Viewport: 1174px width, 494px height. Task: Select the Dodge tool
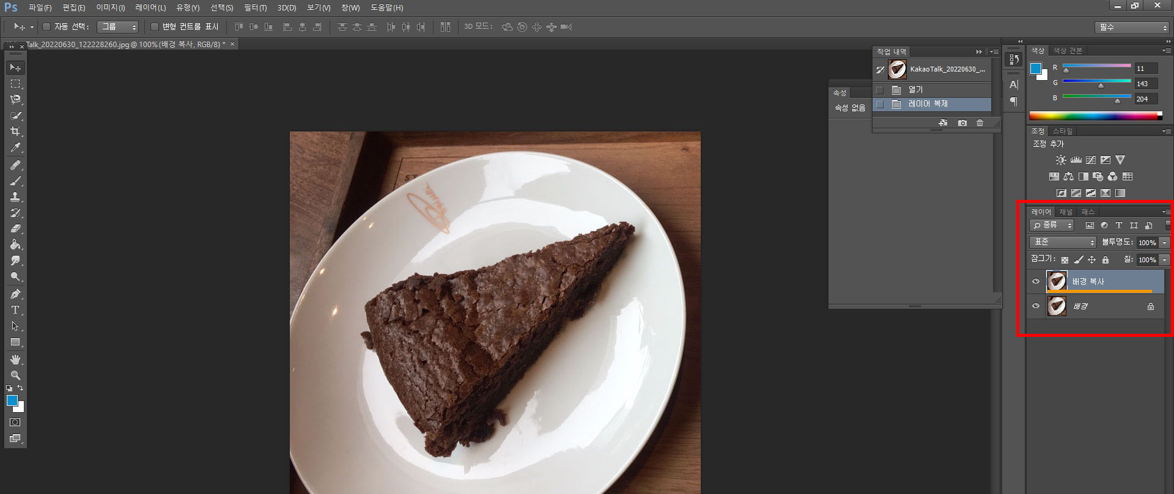(15, 276)
